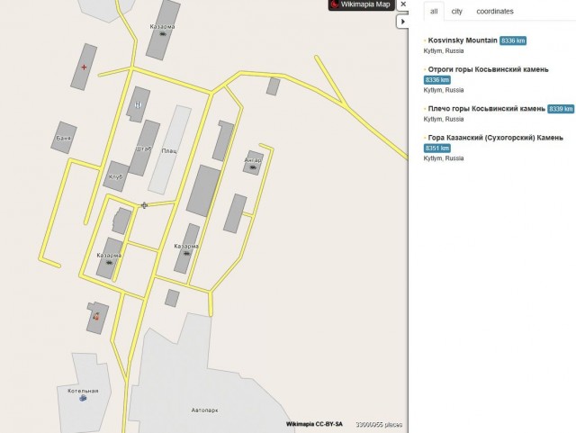The width and height of the screenshot is (576, 433).
Task: Switch to the 'city' tab
Action: tap(456, 12)
